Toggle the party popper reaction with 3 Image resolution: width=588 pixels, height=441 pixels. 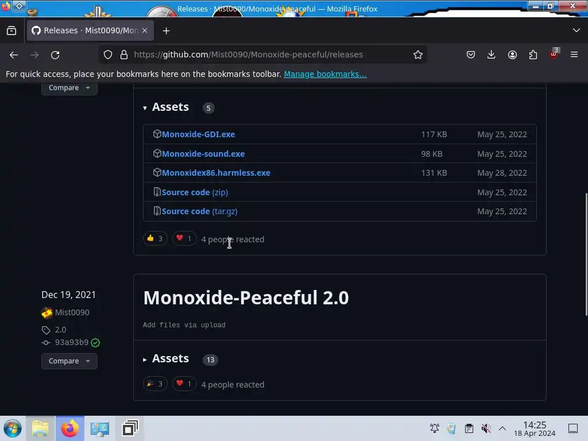point(155,384)
